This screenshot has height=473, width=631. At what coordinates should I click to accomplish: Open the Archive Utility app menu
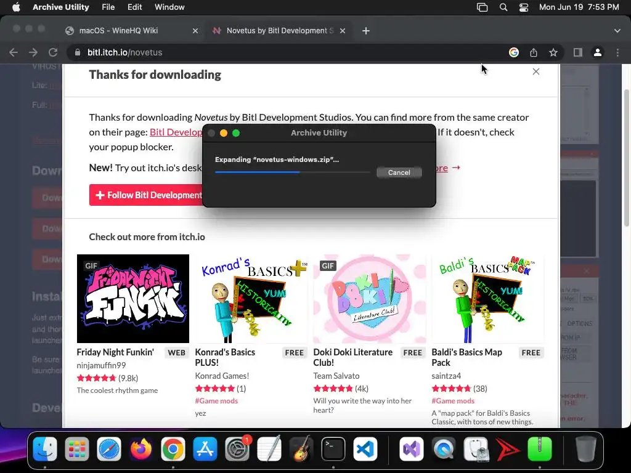(x=61, y=7)
